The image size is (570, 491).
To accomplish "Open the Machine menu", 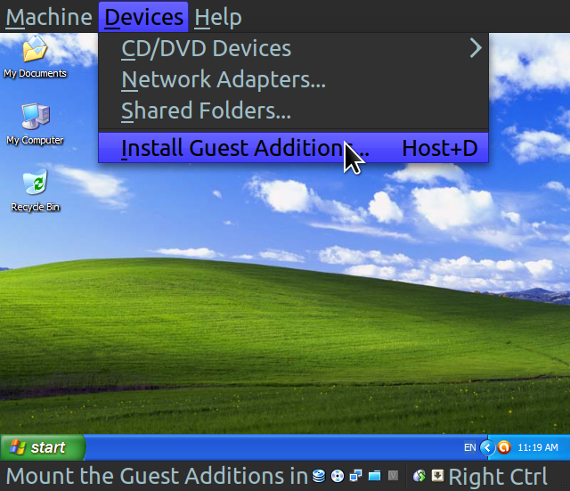I will click(49, 17).
